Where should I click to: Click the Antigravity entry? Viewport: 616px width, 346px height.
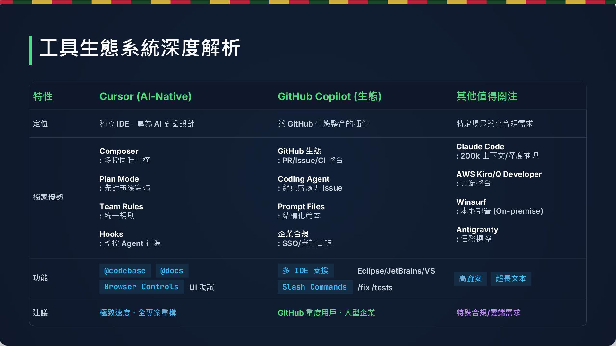point(477,230)
